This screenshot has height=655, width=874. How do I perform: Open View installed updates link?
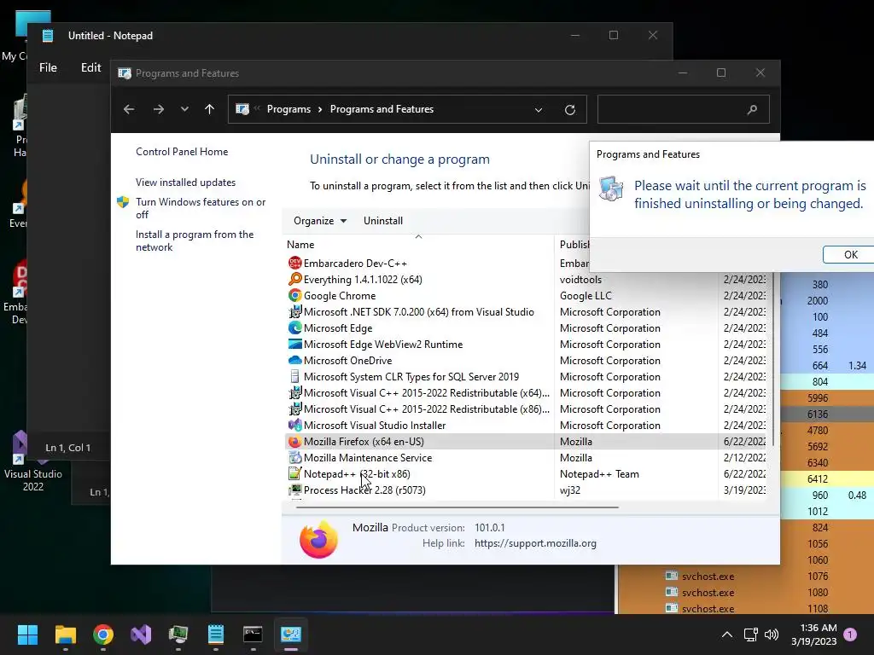185,183
